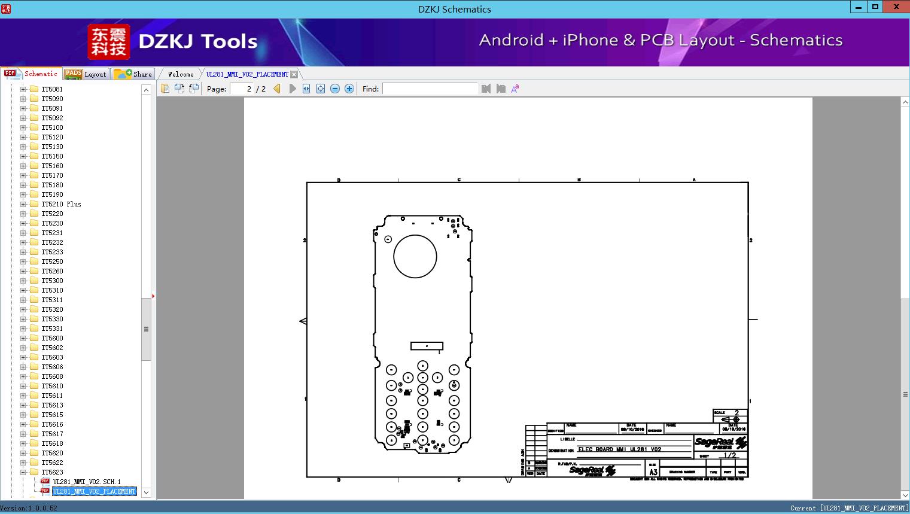Click the document scroll-up arrow
910x514 pixels.
905,102
